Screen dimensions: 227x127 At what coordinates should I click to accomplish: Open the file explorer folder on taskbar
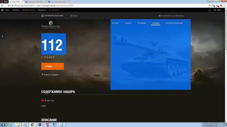18,125
